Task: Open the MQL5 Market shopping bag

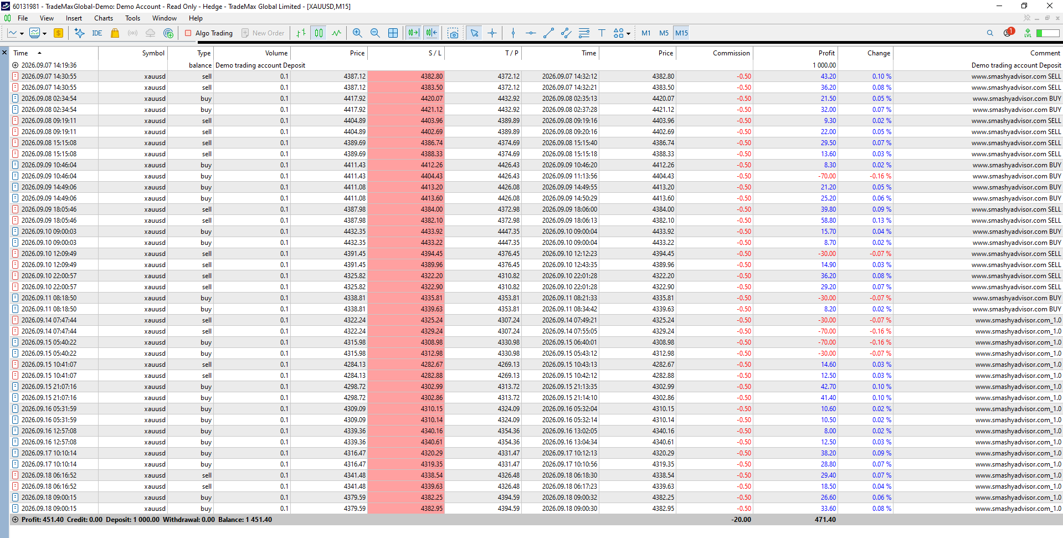Action: coord(115,33)
